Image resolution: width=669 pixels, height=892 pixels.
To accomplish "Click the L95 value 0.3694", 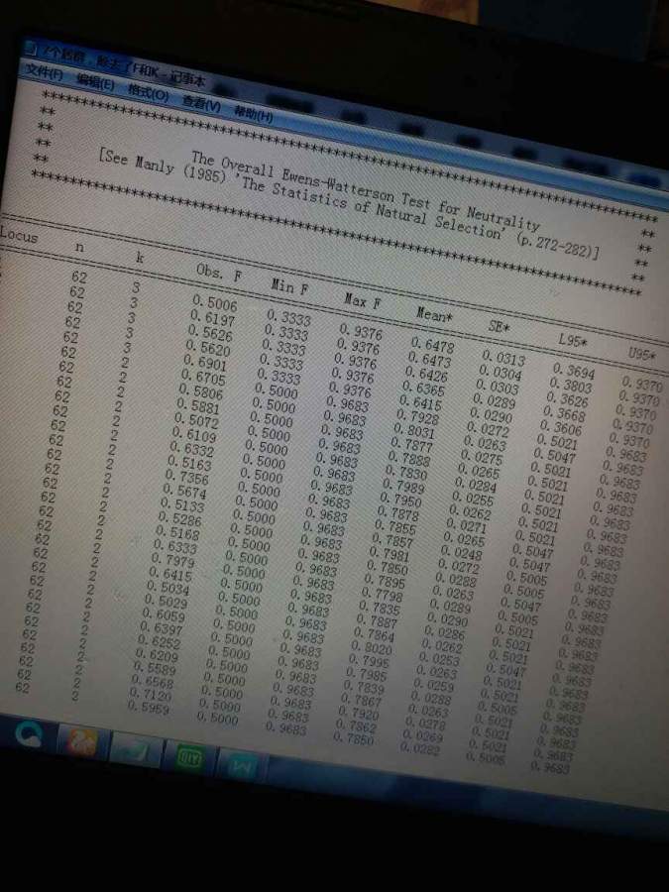I will (574, 372).
